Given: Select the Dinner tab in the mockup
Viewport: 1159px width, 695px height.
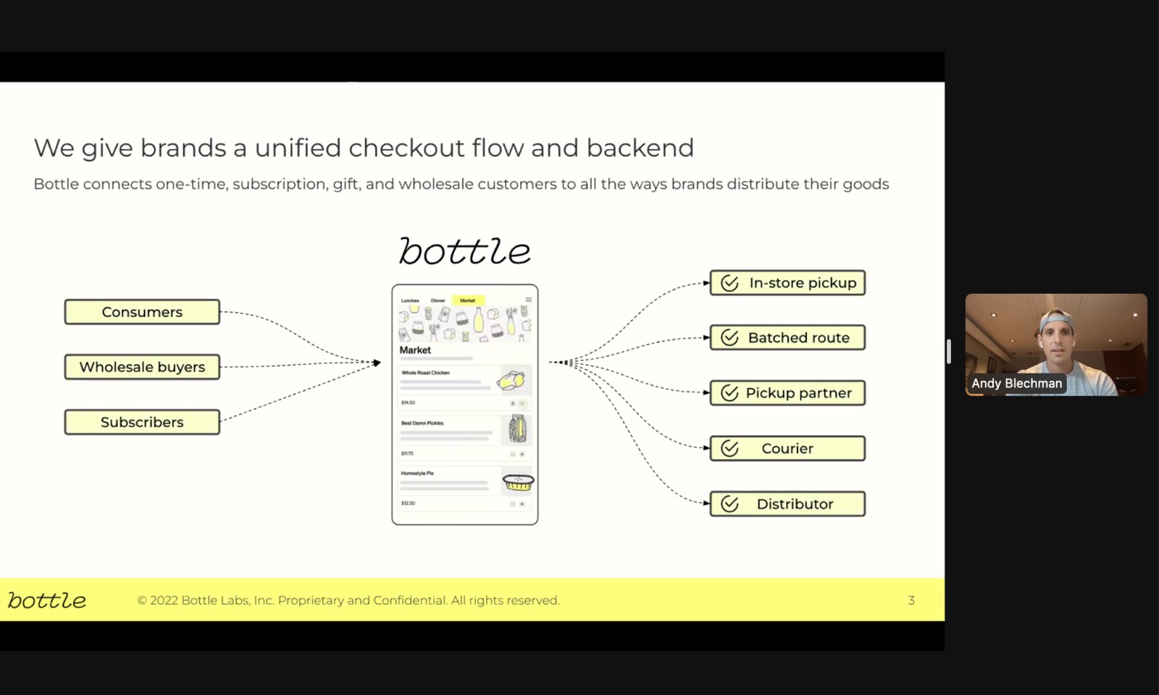Looking at the screenshot, I should click(x=438, y=300).
